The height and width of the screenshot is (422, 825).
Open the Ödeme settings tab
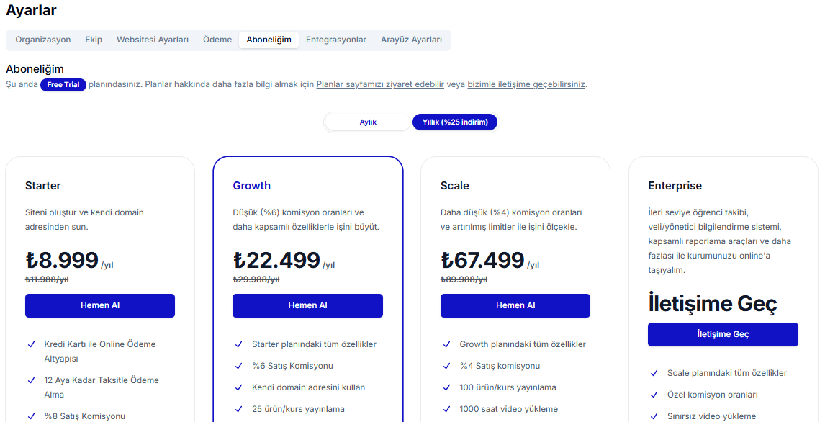[217, 40]
